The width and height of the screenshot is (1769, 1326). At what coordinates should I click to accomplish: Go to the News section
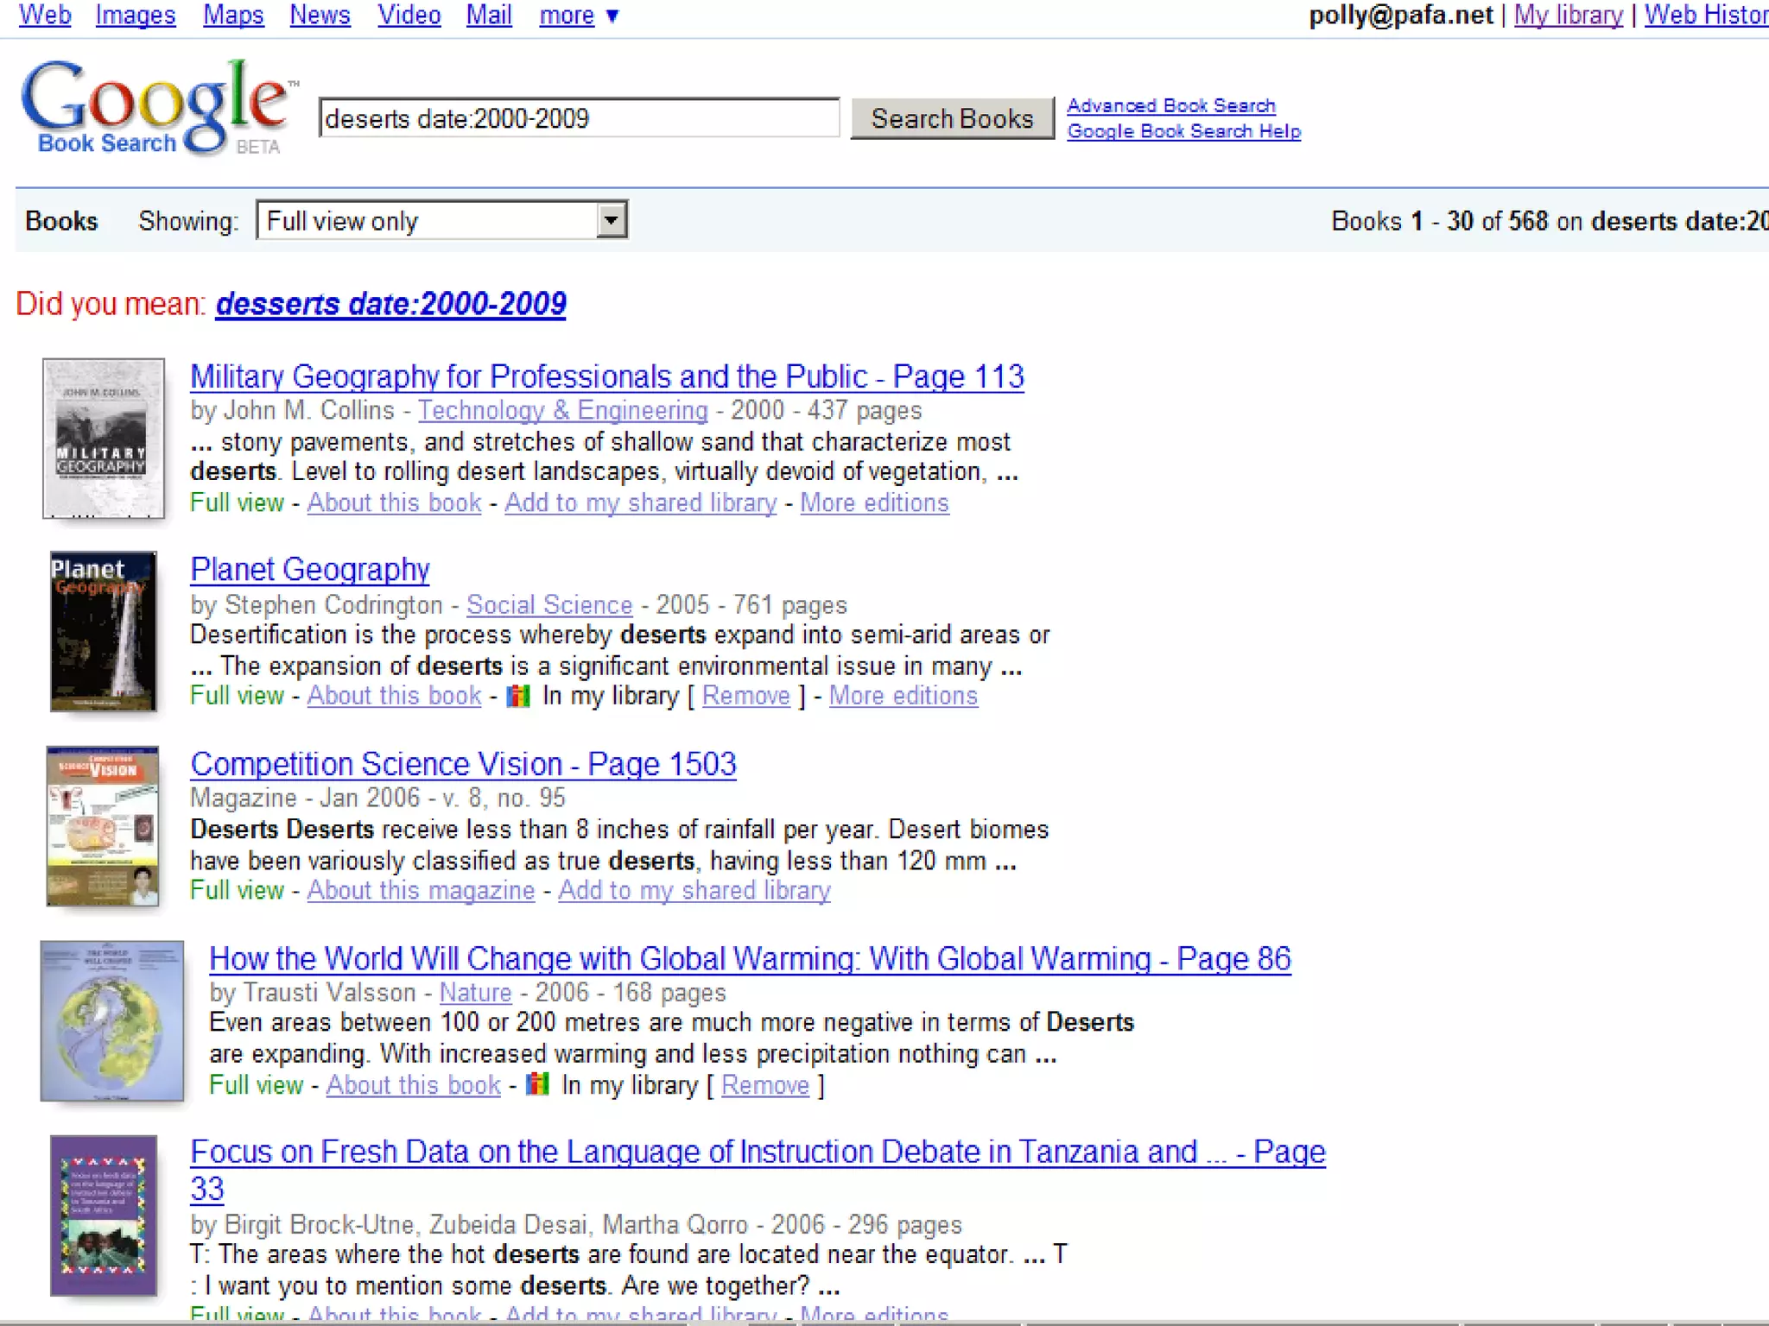(320, 16)
